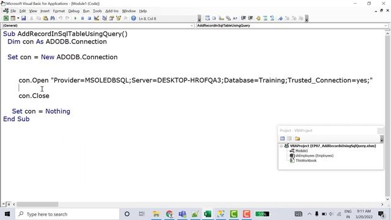Click the Windows Start button
Viewport: 391px width, 220px height.
(7, 214)
